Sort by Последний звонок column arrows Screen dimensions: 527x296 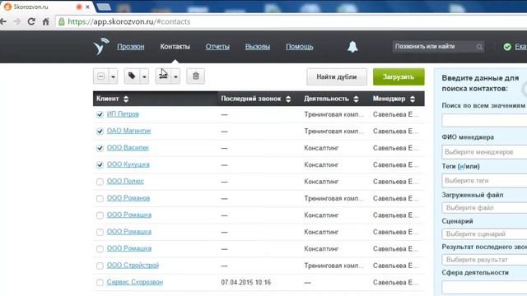[288, 99]
